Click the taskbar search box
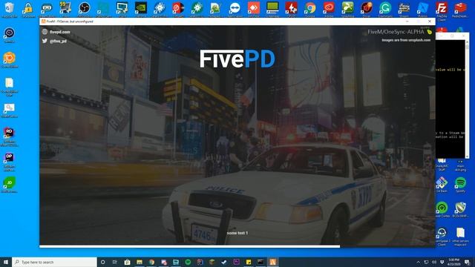This screenshot has width=475, height=267. pos(54,262)
